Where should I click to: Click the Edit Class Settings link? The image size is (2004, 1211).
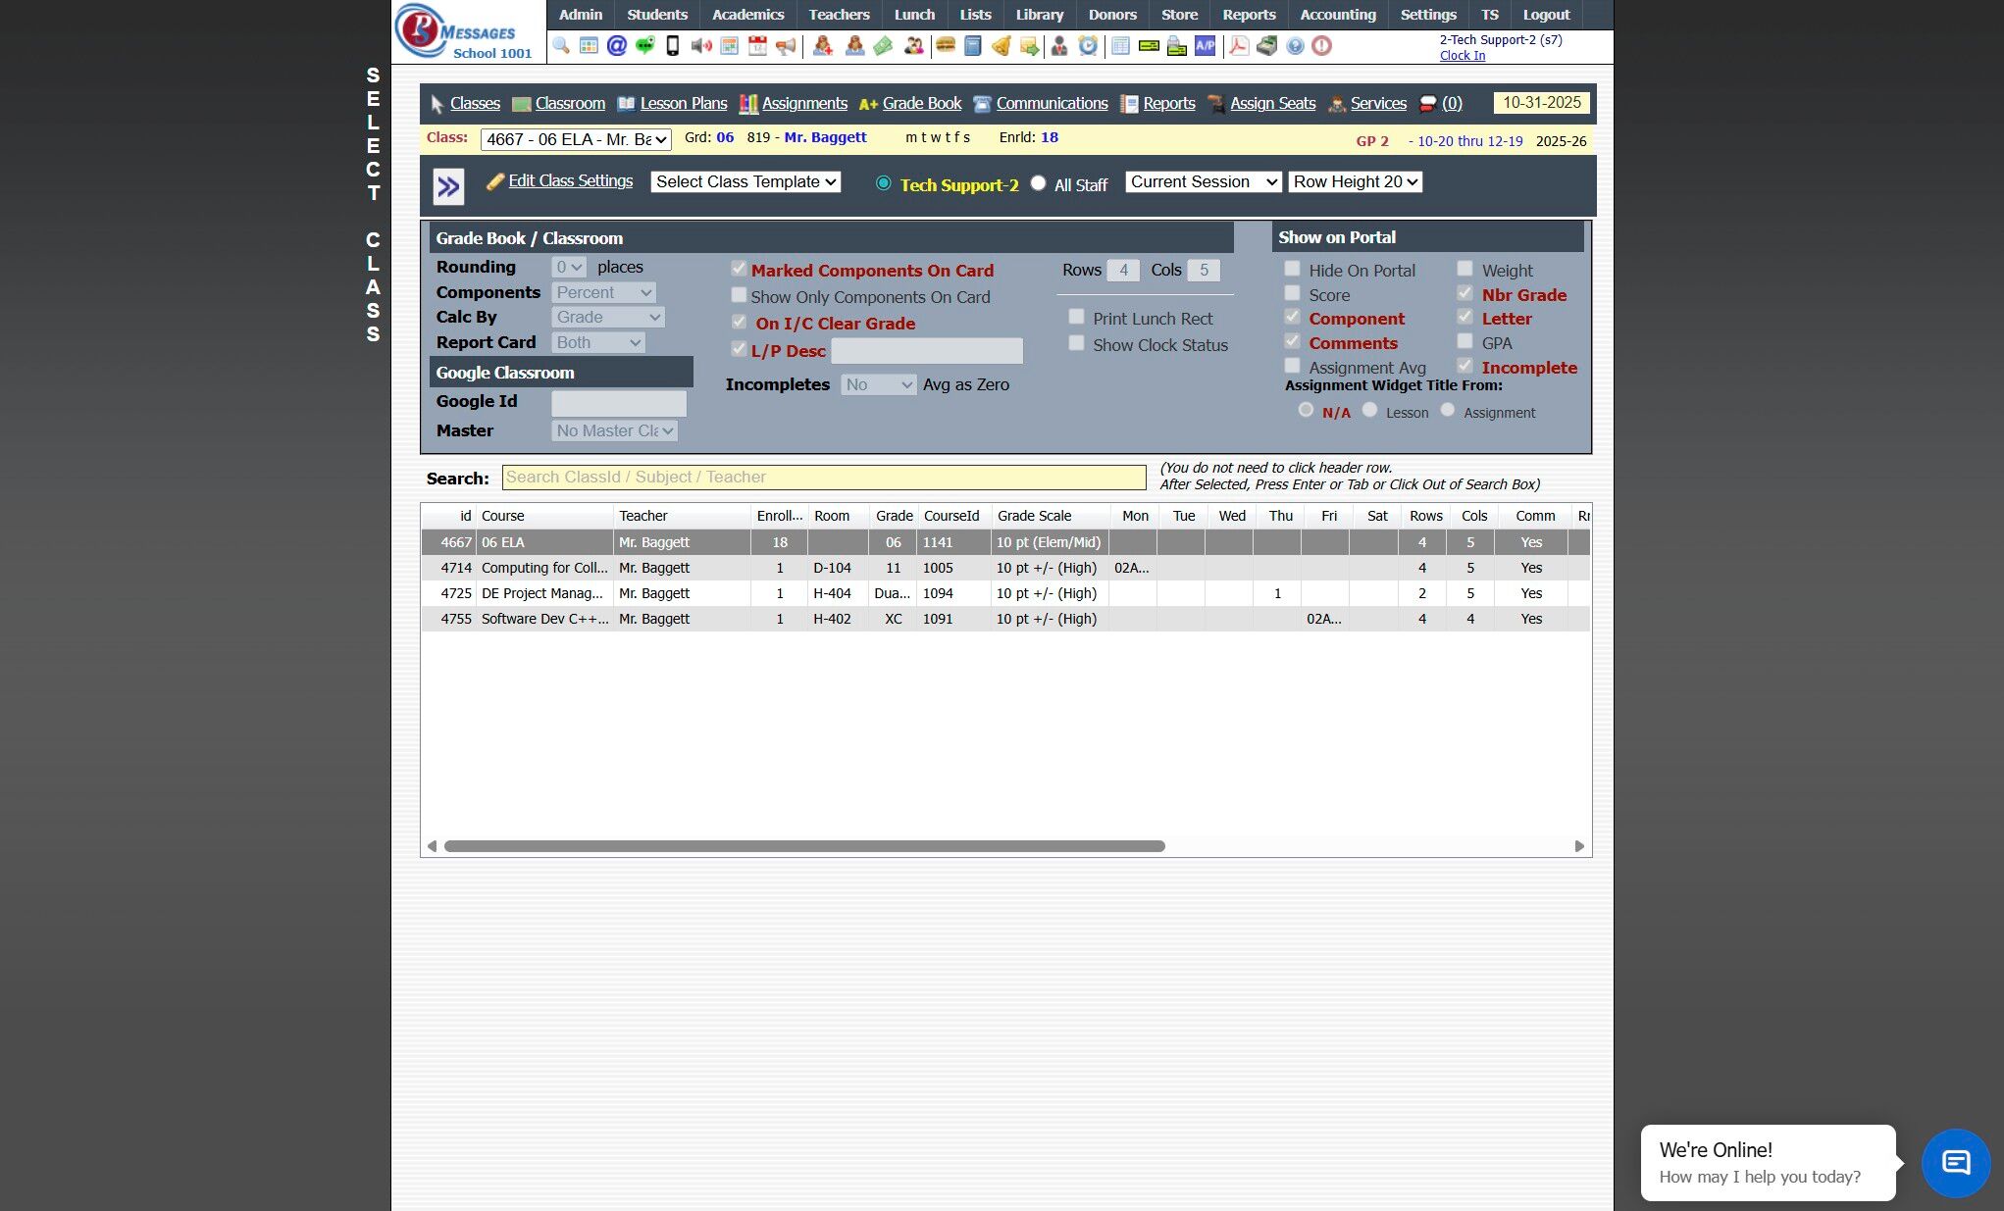coord(570,181)
